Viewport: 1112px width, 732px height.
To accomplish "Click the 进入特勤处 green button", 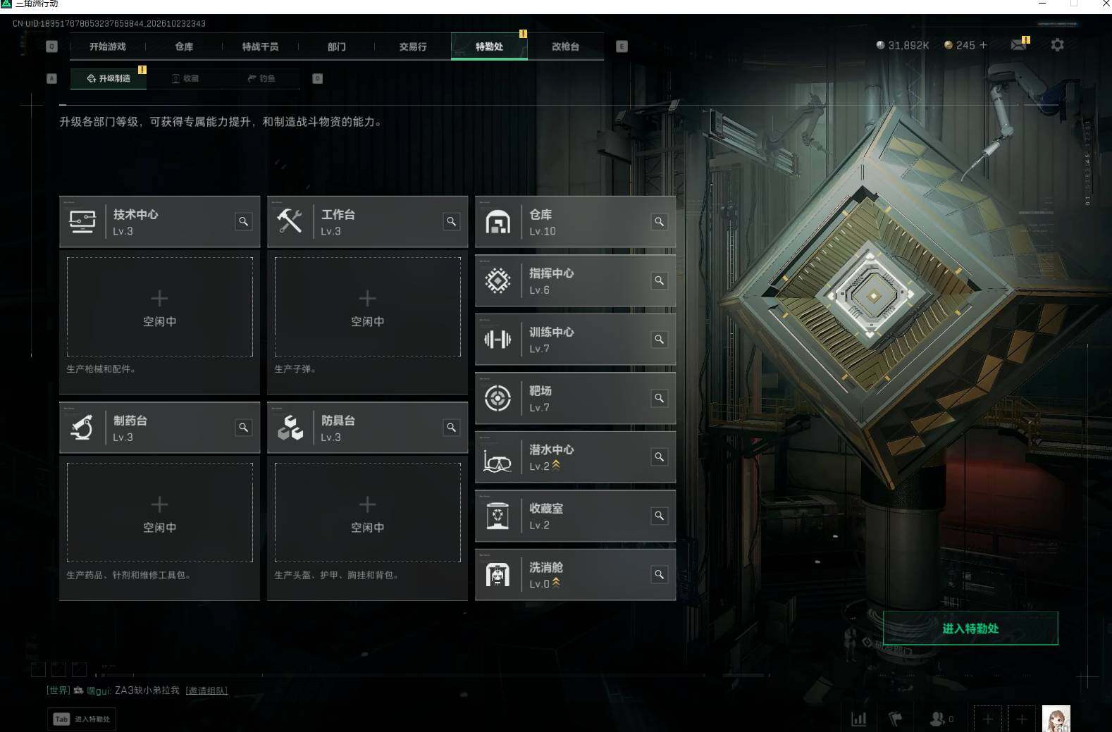I will [970, 628].
